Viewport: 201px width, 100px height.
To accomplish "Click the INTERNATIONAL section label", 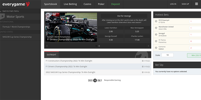I will coord(7,22).
